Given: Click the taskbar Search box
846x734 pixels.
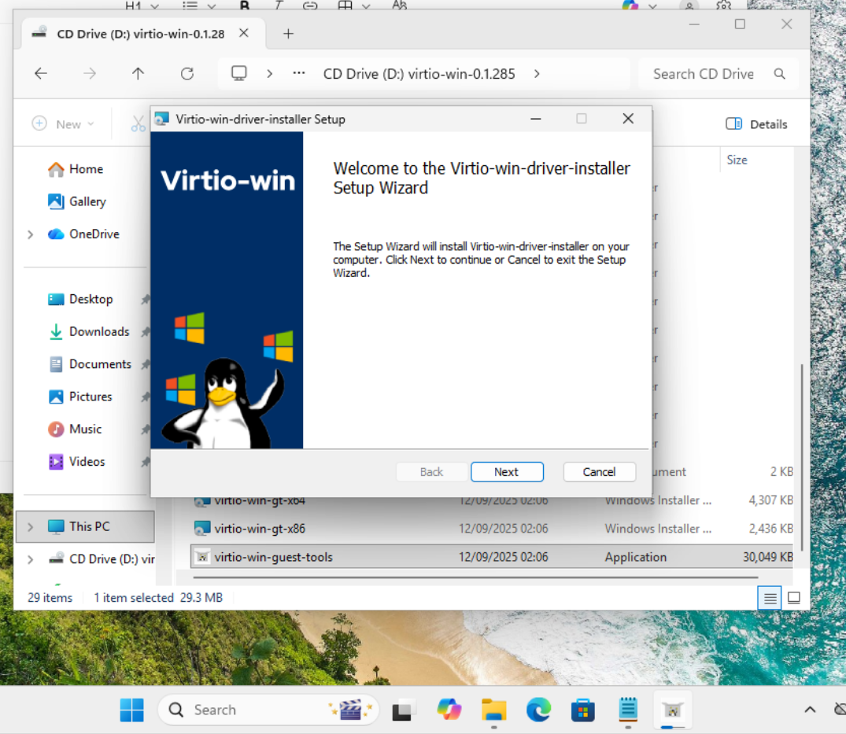Looking at the screenshot, I should 268,710.
